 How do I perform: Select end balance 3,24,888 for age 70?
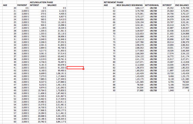[x=182, y=34]
